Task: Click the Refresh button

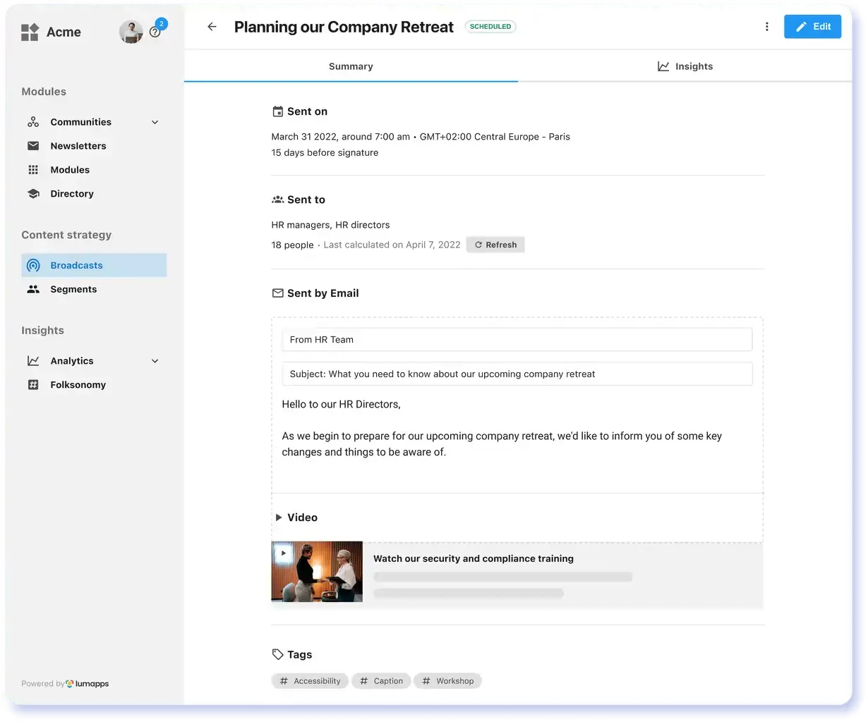Action: (x=495, y=245)
